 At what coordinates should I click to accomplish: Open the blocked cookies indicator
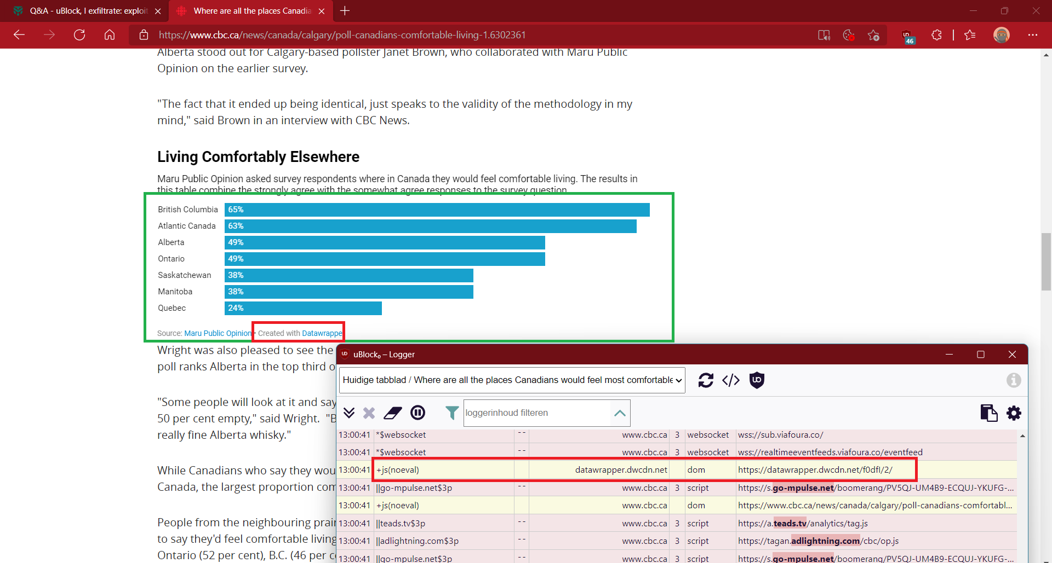click(849, 35)
